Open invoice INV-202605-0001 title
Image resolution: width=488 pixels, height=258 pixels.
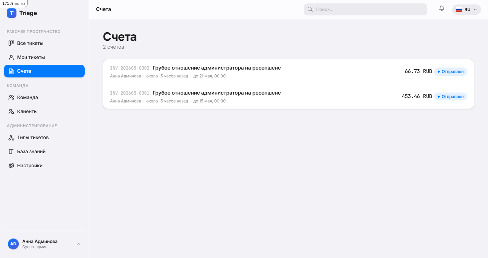click(x=217, y=93)
